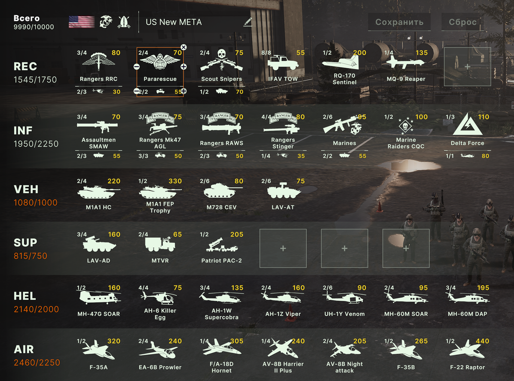Screen dimensions: 514x381
Task: Increase Pararescue unit count with plus
Action: (x=183, y=67)
